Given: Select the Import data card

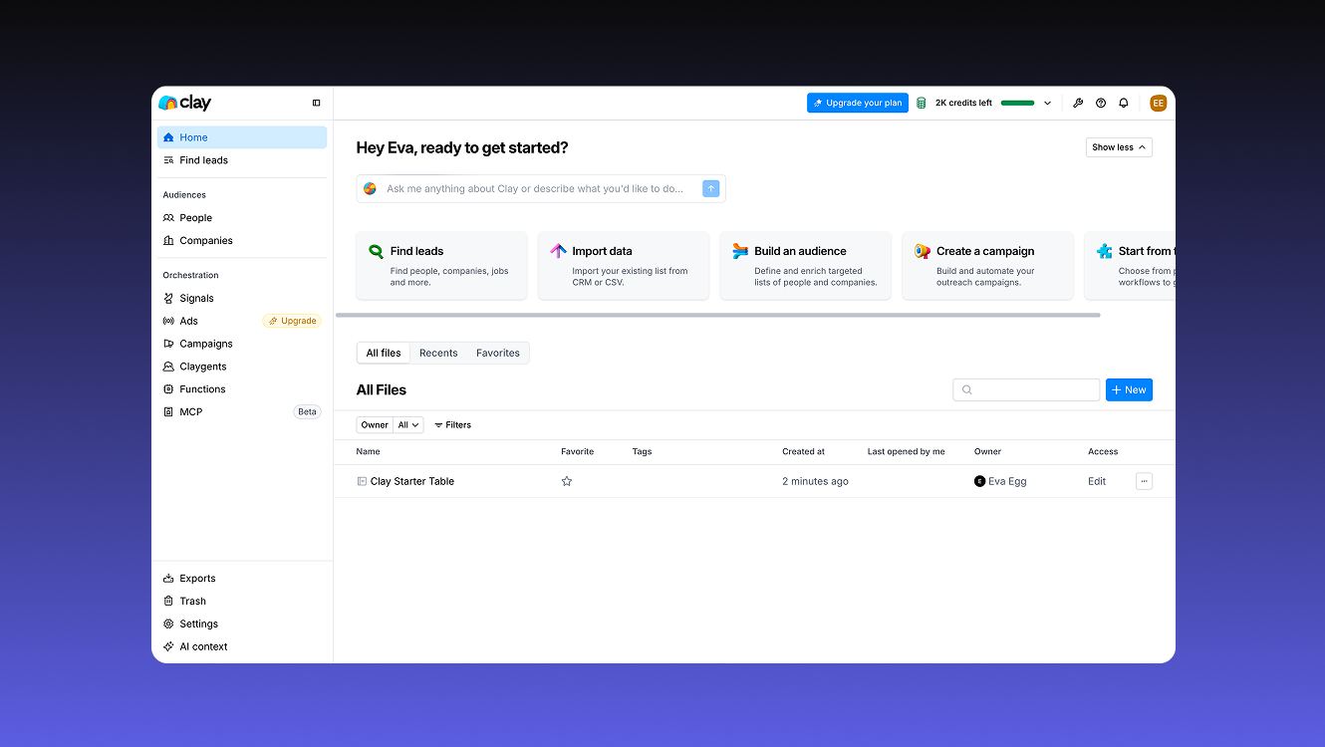Looking at the screenshot, I should pos(624,266).
